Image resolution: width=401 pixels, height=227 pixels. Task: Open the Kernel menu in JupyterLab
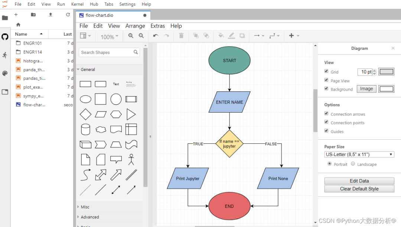point(77,4)
